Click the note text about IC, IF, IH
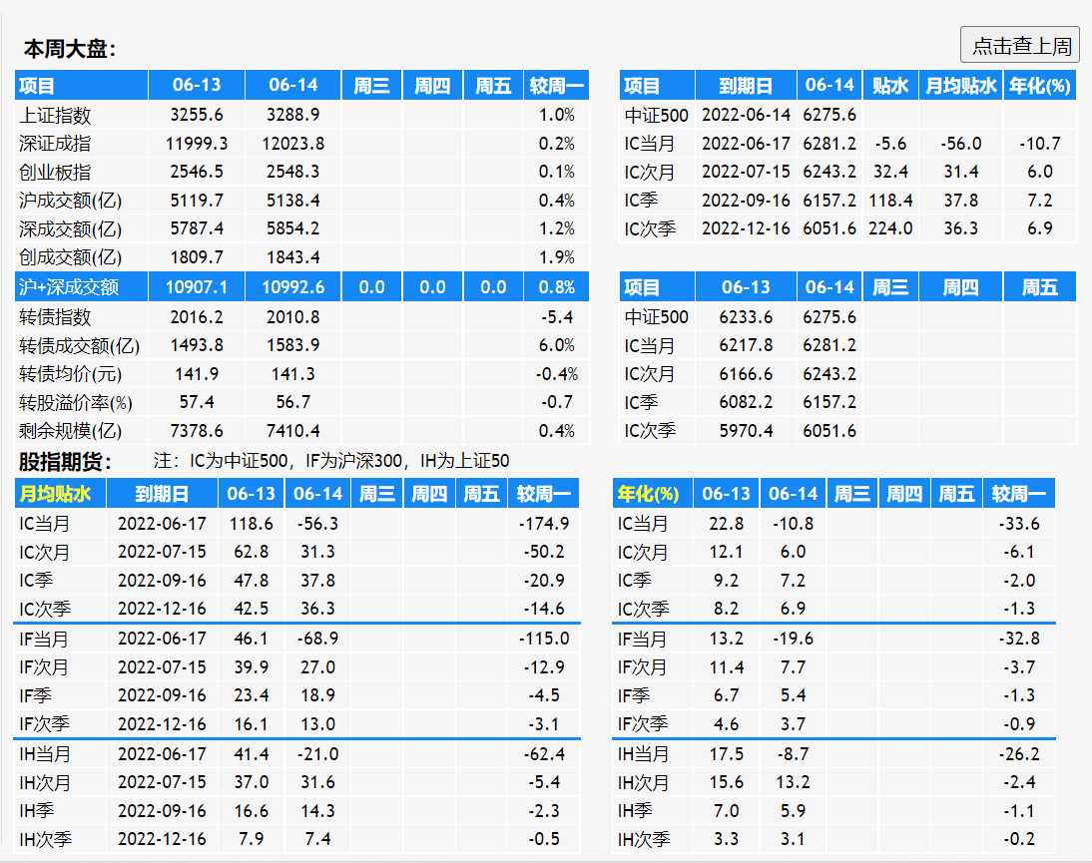This screenshot has height=863, width=1092. pos(331,461)
